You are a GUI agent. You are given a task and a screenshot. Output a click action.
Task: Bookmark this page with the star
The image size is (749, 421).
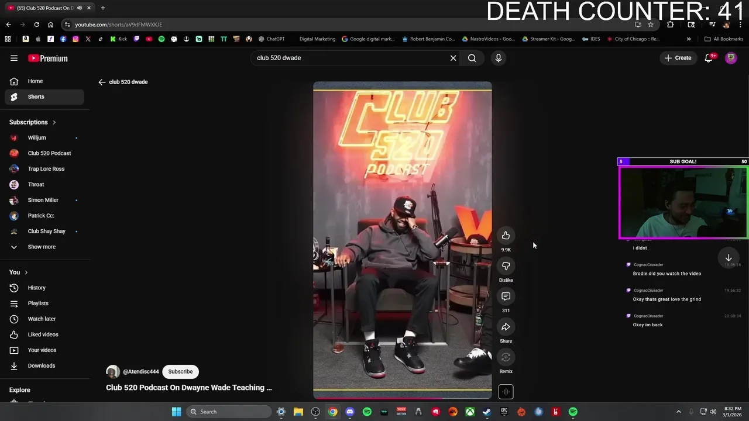click(650, 25)
